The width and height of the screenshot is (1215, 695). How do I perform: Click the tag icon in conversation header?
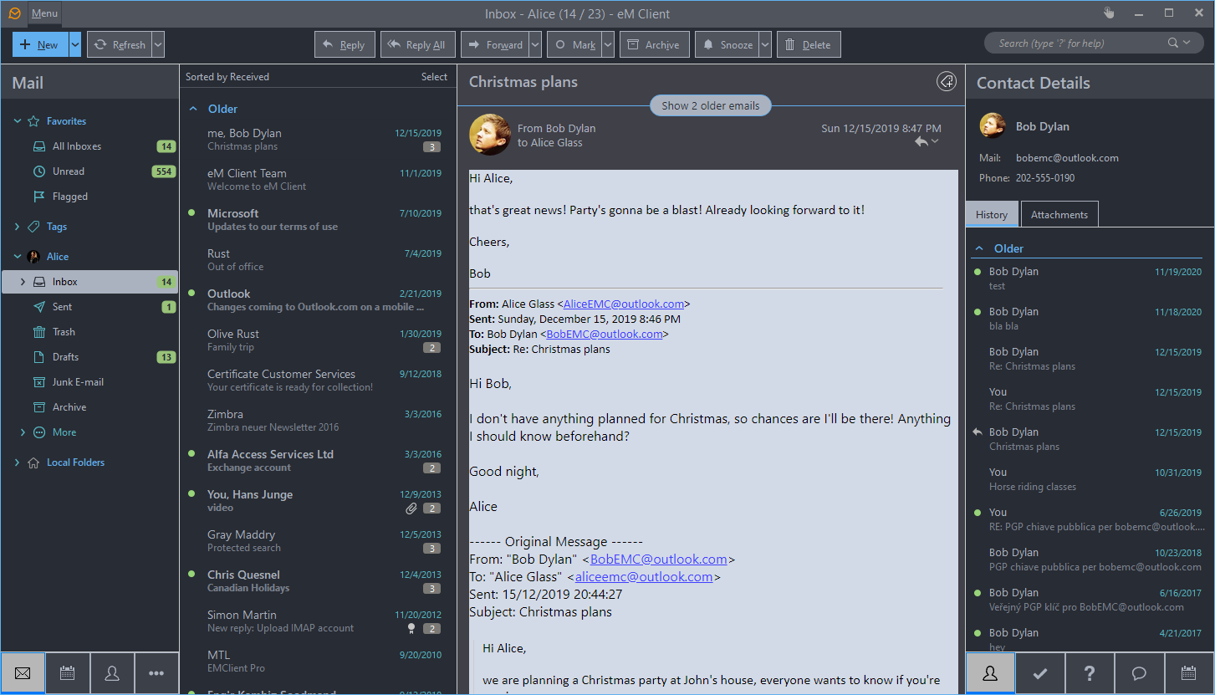click(946, 82)
